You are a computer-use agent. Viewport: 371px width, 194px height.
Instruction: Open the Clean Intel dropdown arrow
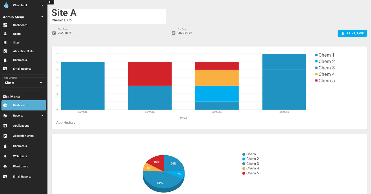(42, 5)
